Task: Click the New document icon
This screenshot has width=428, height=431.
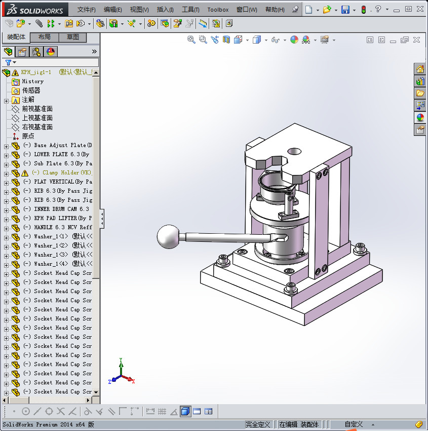Action: point(309,10)
